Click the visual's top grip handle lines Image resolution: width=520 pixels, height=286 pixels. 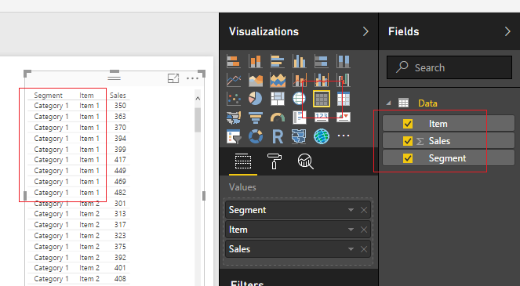(114, 78)
